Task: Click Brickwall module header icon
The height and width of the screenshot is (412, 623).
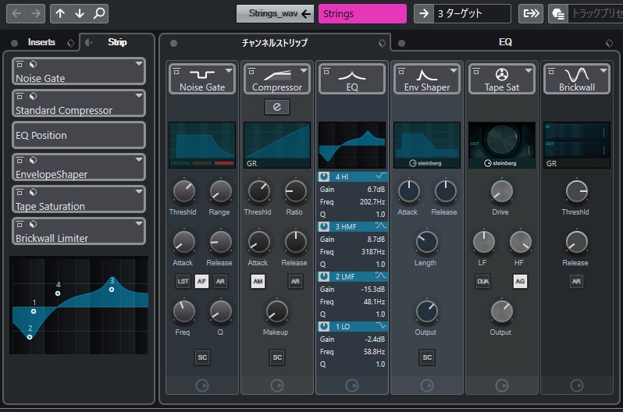Action: tap(576, 74)
